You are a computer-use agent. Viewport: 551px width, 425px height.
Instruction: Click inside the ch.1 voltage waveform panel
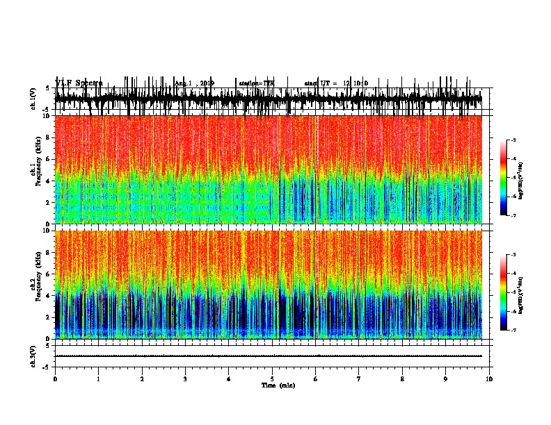273,99
